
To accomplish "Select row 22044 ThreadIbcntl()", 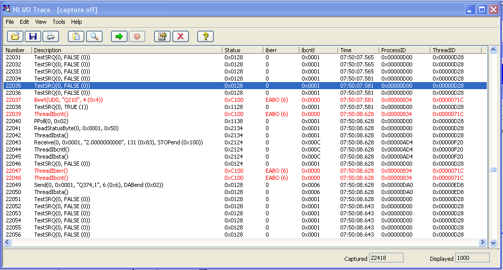I will coord(245,149).
